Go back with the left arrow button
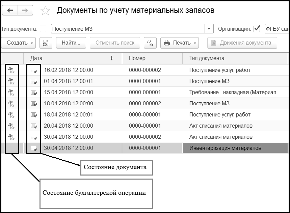The image size is (290, 213). coord(10,10)
